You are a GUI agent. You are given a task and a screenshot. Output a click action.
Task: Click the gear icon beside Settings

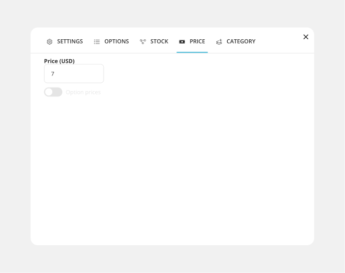50,42
